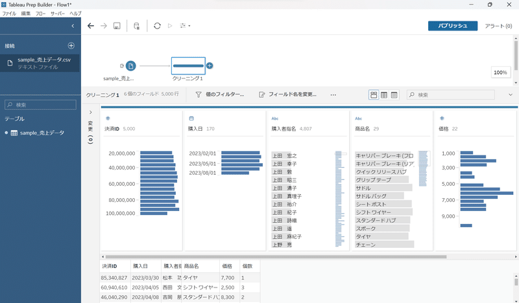Switch to data grid view
Viewport: 519px width, 303px height.
tap(384, 95)
